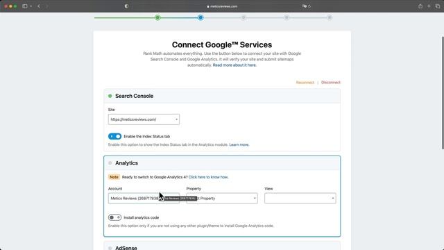Screen dimensions: 444x250
Task: Open the Site dropdown for Search Console
Action: [144, 119]
